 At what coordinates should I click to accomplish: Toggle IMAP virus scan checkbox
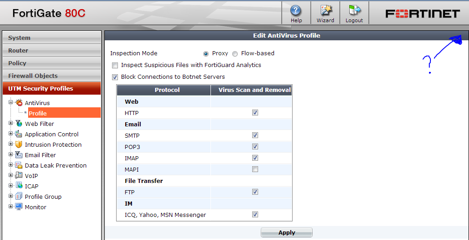pos(255,158)
